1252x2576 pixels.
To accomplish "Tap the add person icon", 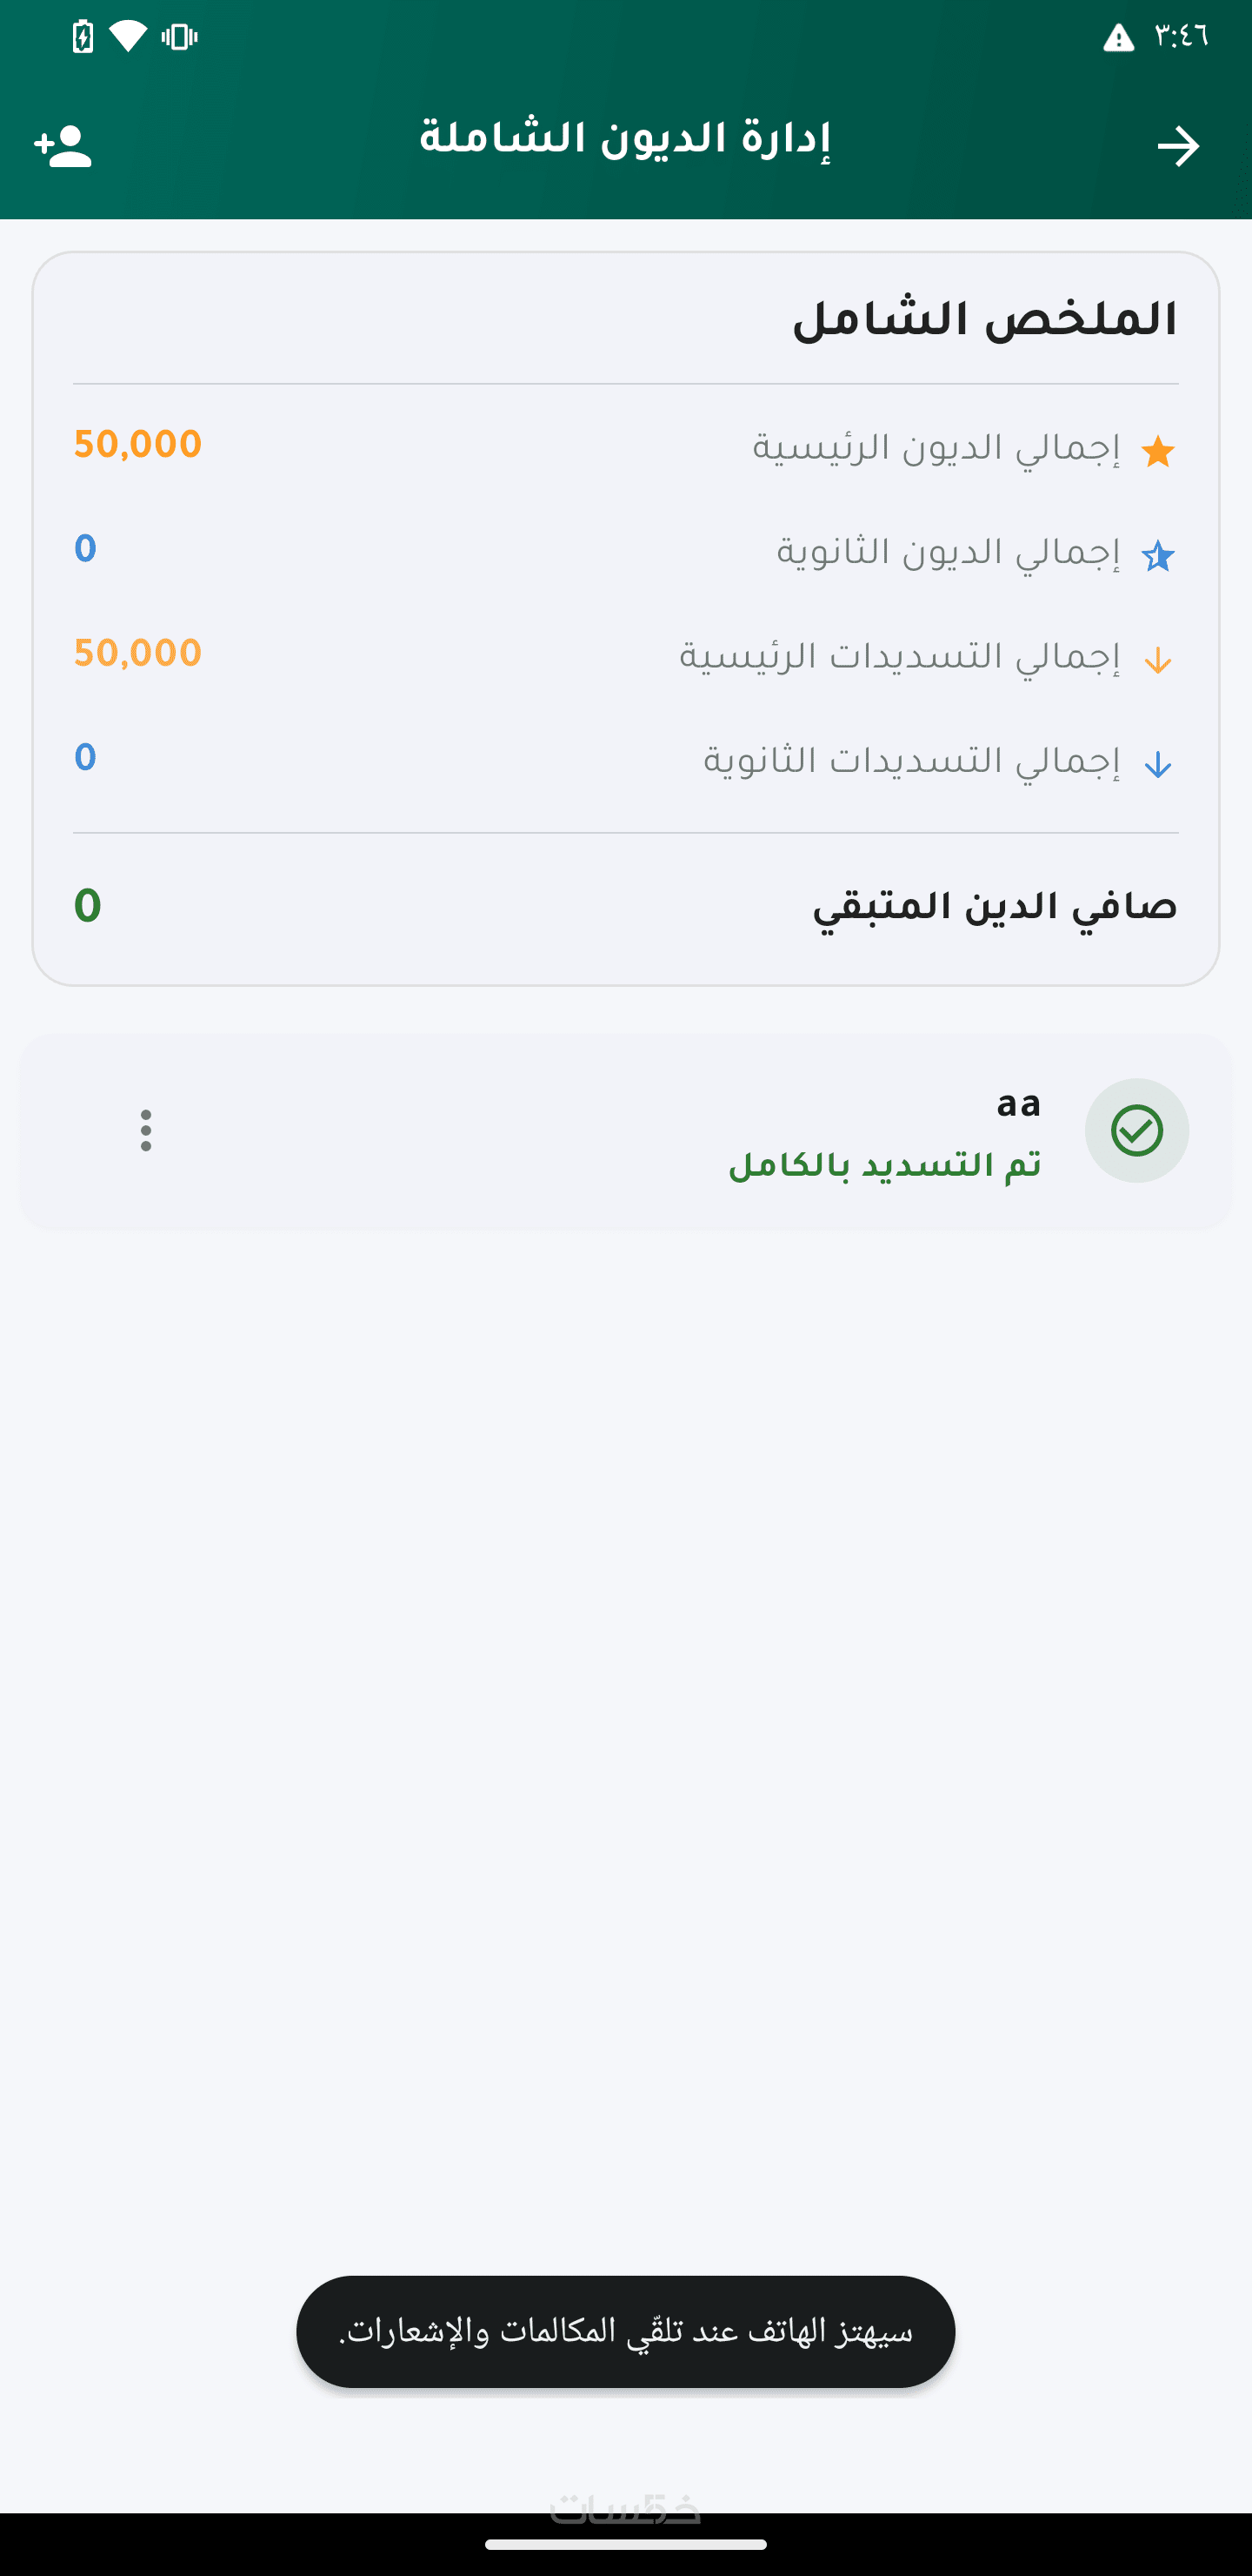I will point(63,146).
